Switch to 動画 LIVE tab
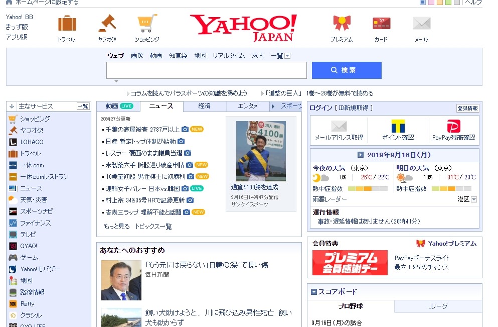The image size is (498, 327). point(119,106)
